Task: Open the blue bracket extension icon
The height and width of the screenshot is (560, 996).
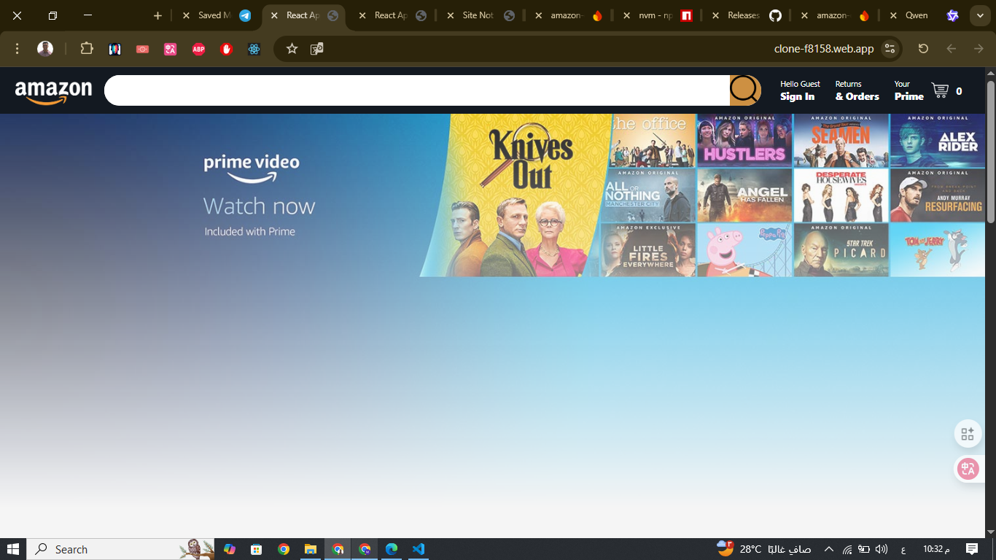Action: (x=114, y=49)
